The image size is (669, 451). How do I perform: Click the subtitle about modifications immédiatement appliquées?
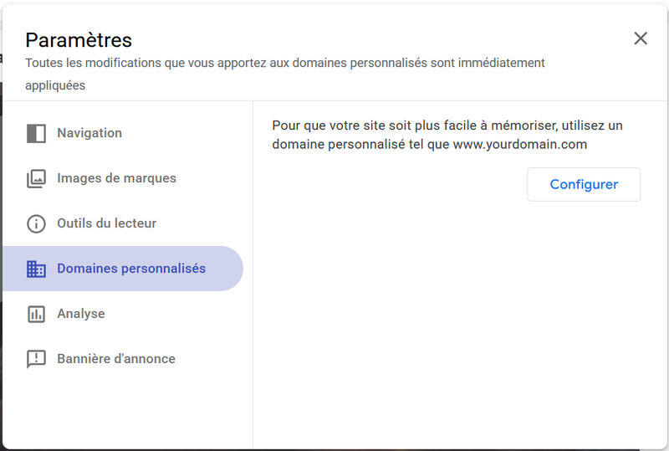tap(284, 63)
